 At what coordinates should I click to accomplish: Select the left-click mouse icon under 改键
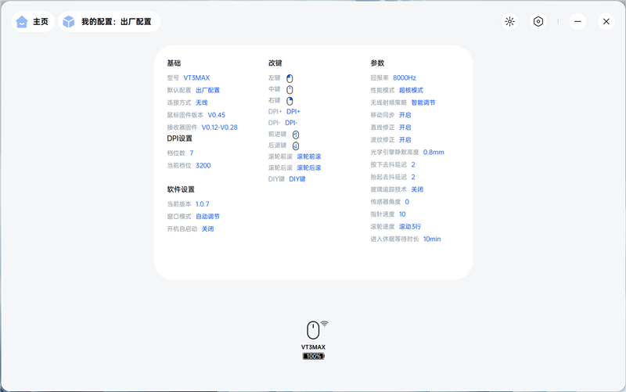(290, 78)
